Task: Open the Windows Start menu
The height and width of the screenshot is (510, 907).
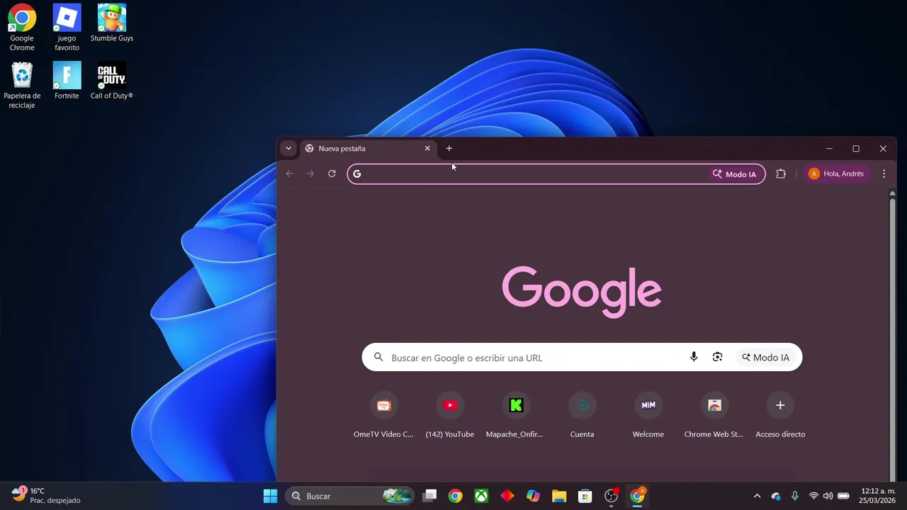Action: [x=270, y=496]
